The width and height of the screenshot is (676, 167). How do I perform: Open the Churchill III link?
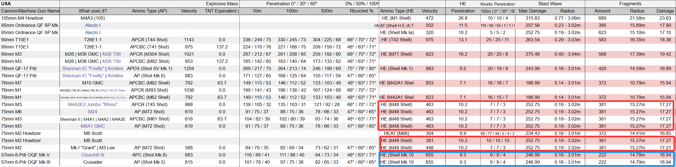(x=92, y=155)
